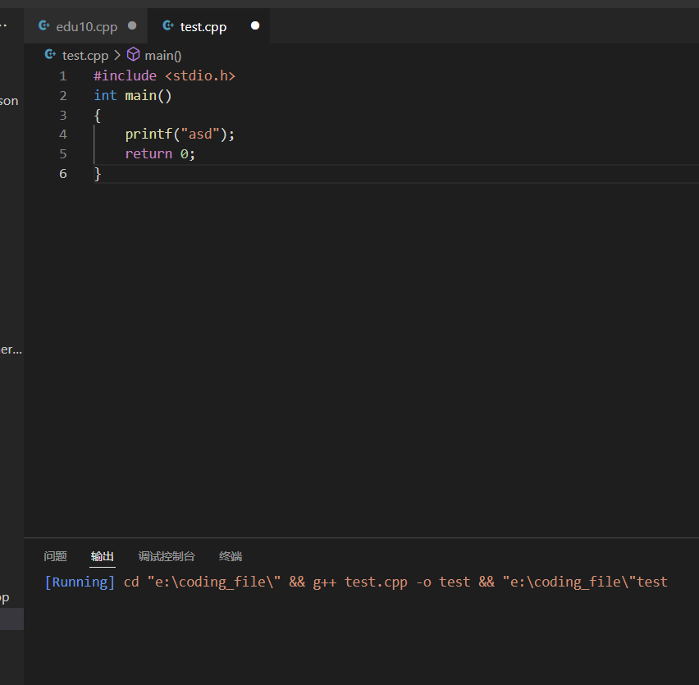Screen dimensions: 699x685
Task: Click the cube symbol icon beside main() breadcrumb
Action: tap(135, 55)
